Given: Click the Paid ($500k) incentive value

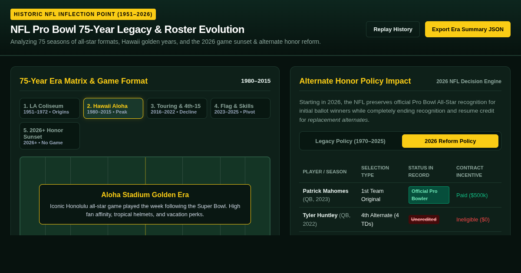Looking at the screenshot, I should tap(472, 195).
